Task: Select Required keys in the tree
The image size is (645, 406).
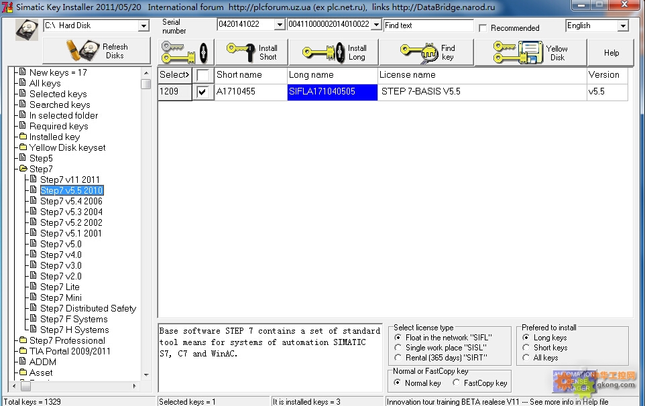Action: (59, 126)
